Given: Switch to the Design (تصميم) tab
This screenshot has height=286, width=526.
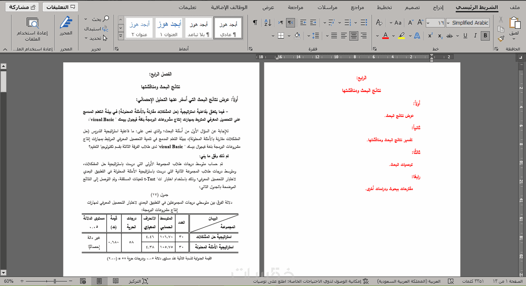Looking at the screenshot, I should (412, 7).
